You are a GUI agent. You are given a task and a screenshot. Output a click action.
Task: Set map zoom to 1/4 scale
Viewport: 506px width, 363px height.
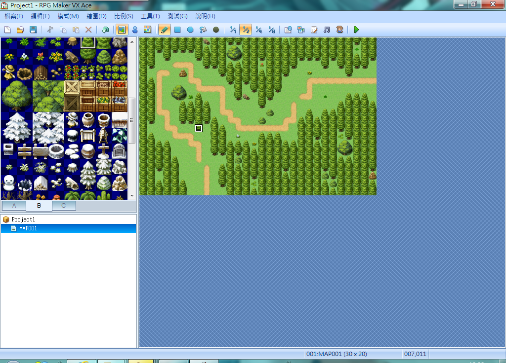click(258, 30)
